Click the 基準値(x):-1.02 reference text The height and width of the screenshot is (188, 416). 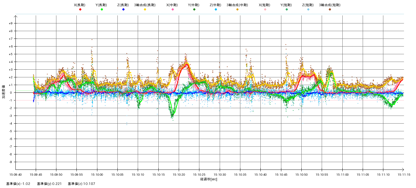coord(18,184)
